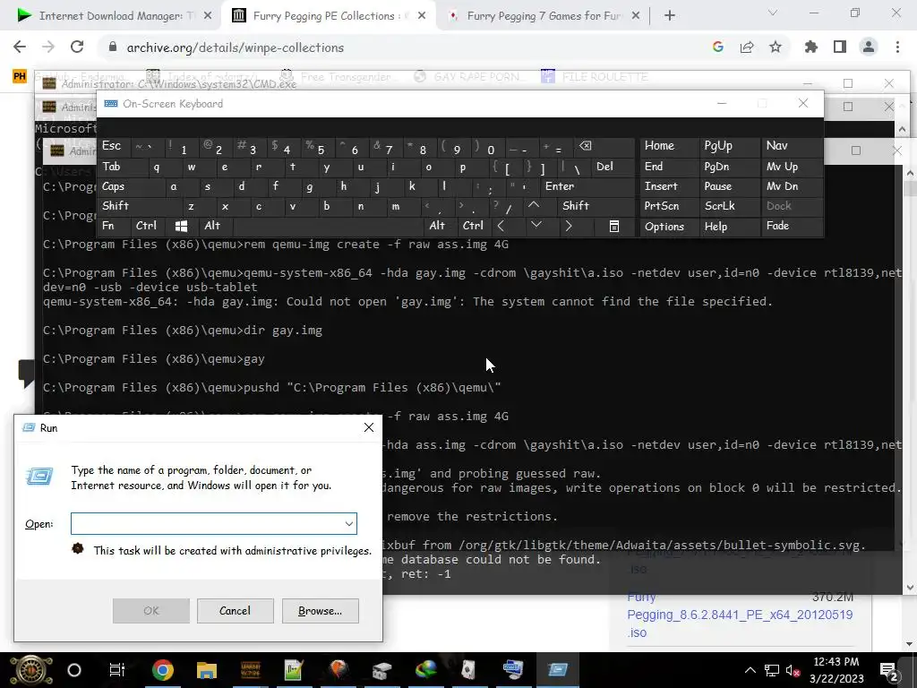Click the archive.org address bar URL
This screenshot has height=688, width=917.
click(236, 47)
